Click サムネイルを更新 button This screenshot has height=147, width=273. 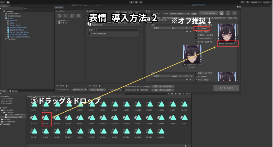97,90
